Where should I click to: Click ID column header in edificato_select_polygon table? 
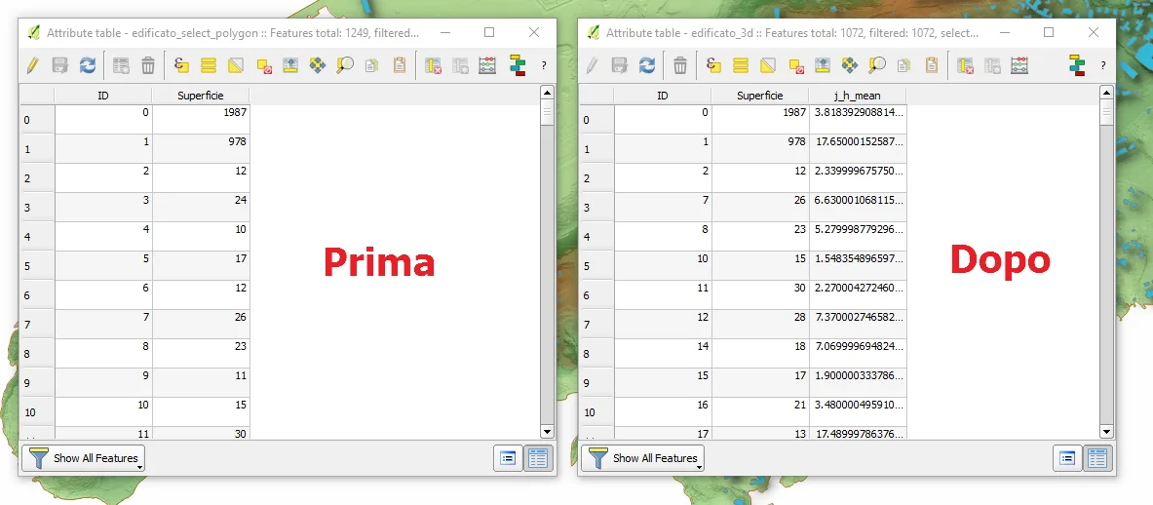103,96
